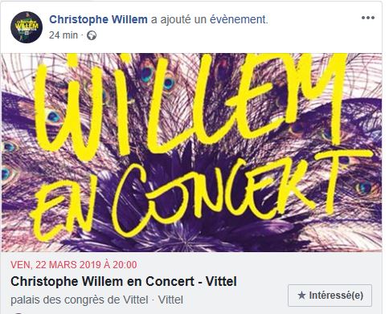Open the 24 min post timestamp
The image size is (389, 314).
point(63,35)
